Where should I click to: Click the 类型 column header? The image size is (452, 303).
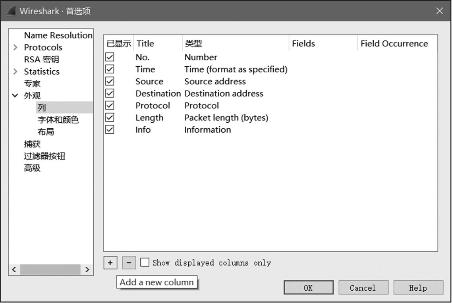[236, 44]
